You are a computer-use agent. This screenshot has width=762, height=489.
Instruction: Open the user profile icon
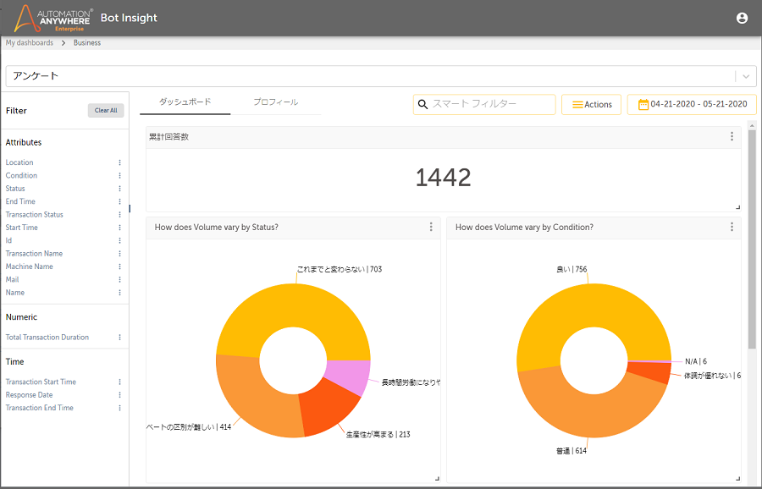click(x=742, y=17)
